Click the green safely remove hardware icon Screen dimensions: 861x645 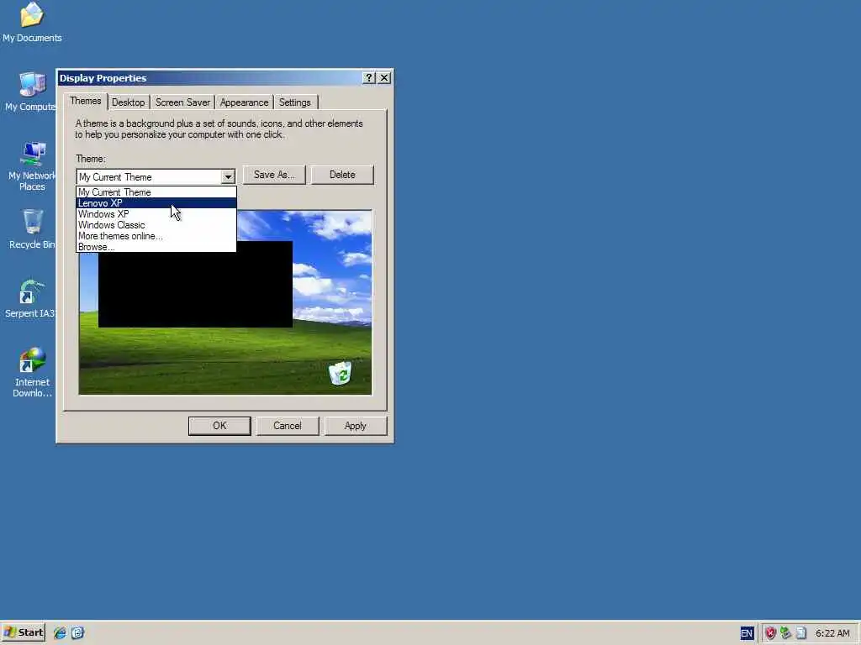pos(786,633)
